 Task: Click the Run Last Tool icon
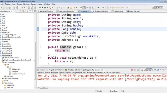[50, 7]
